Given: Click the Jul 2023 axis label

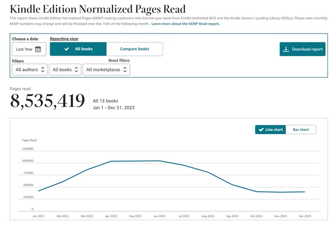Looking at the screenshot, I should coord(184,216).
